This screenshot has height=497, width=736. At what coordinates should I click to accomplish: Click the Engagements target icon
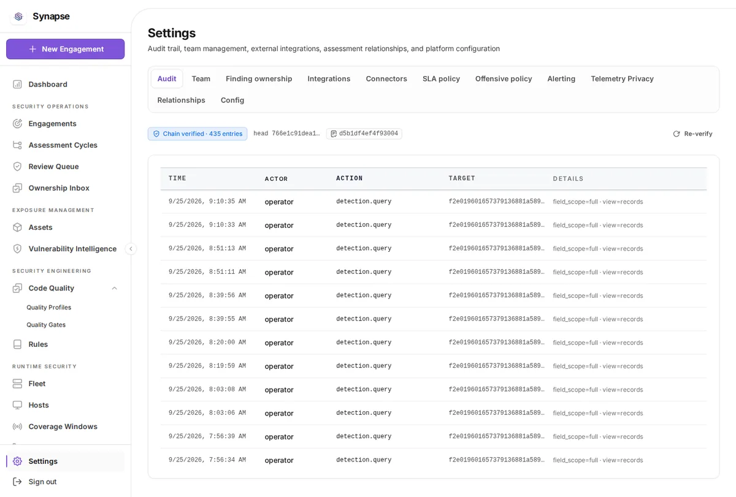tap(17, 124)
